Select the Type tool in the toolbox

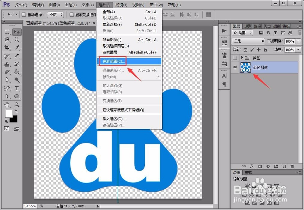[17, 88]
